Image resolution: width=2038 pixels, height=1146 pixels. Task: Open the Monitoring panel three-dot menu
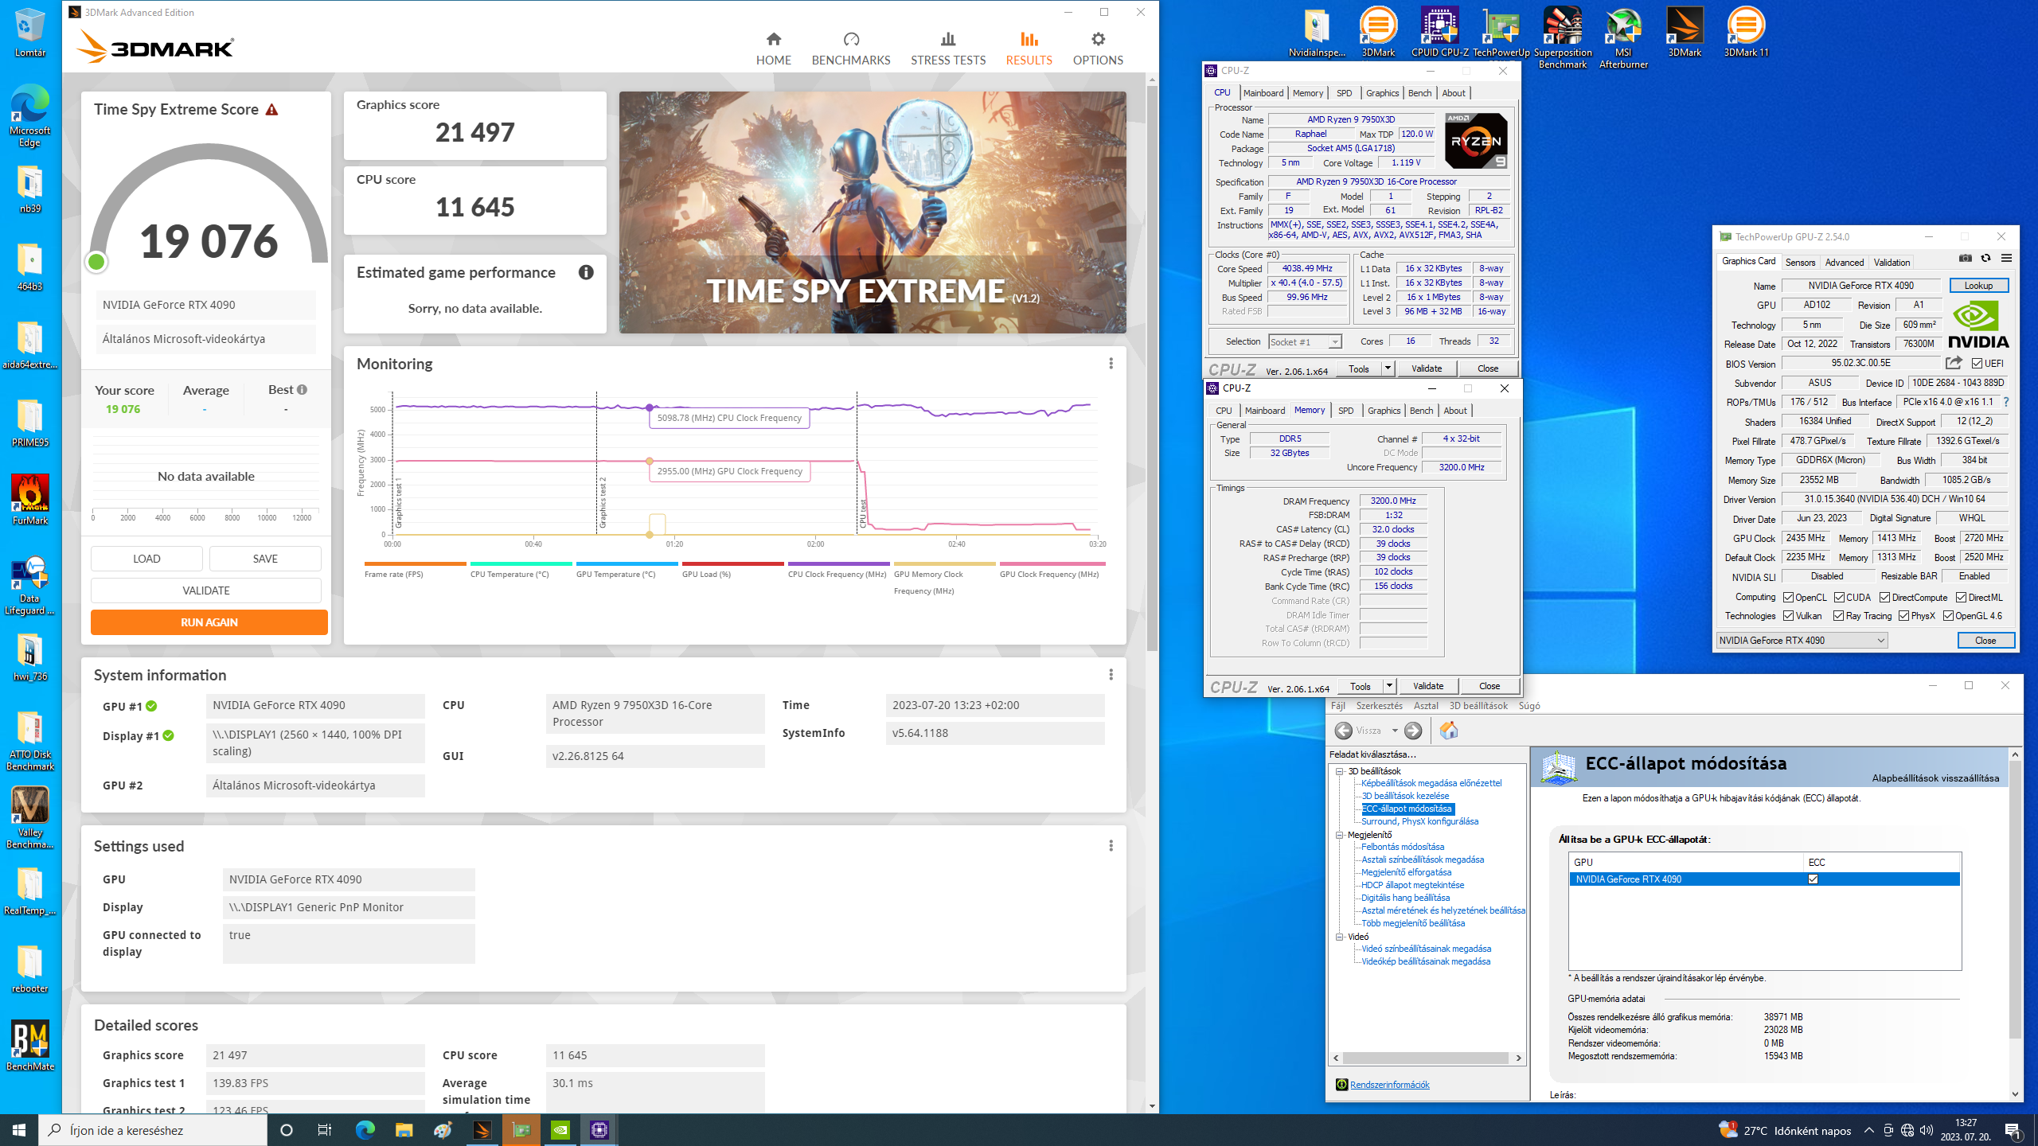1111,364
